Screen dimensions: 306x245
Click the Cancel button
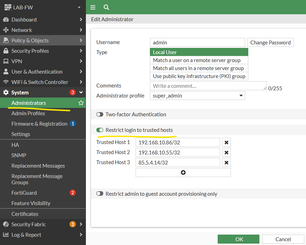pyautogui.click(x=283, y=239)
